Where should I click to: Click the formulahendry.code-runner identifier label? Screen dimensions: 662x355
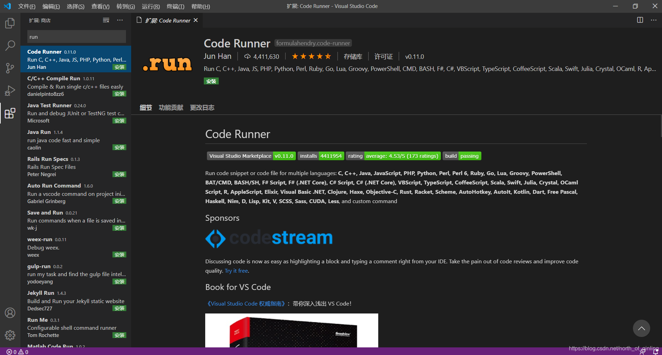[313, 43]
